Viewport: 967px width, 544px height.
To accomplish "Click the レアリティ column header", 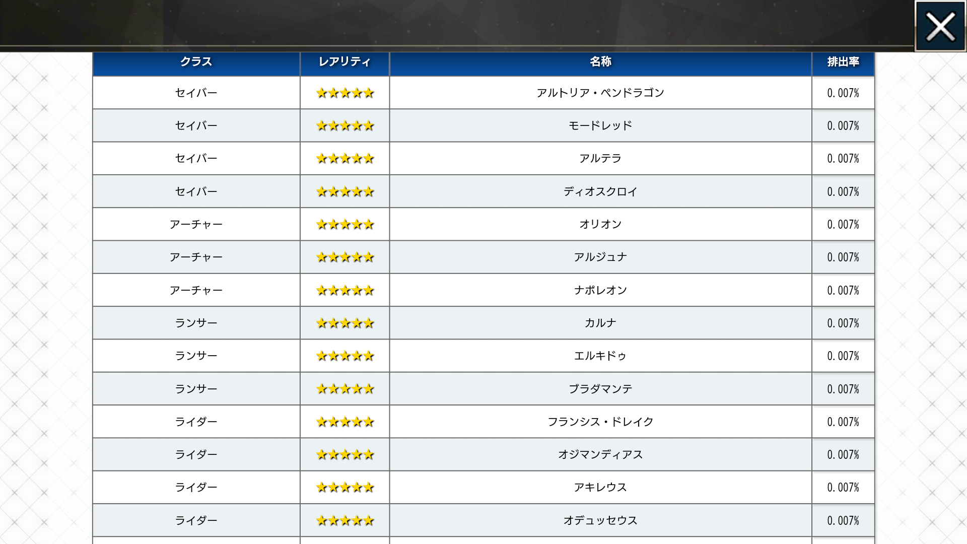I will coord(344,62).
